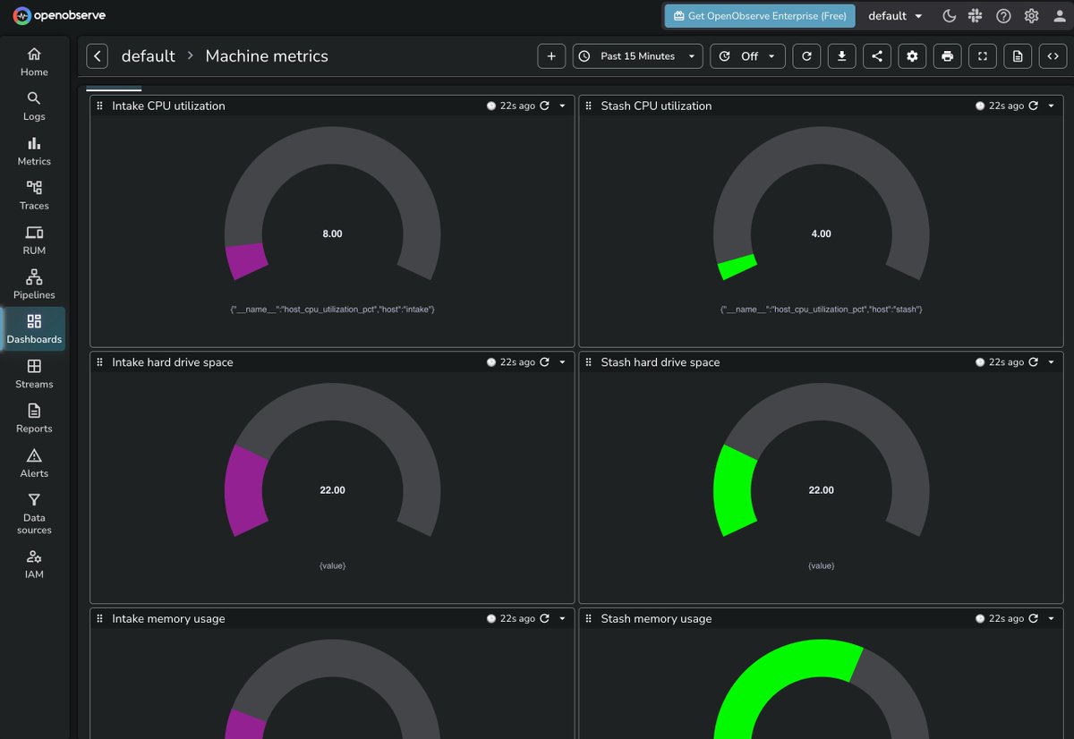Click the Stash host_cpu_utilization_pct legend label

coord(821,309)
